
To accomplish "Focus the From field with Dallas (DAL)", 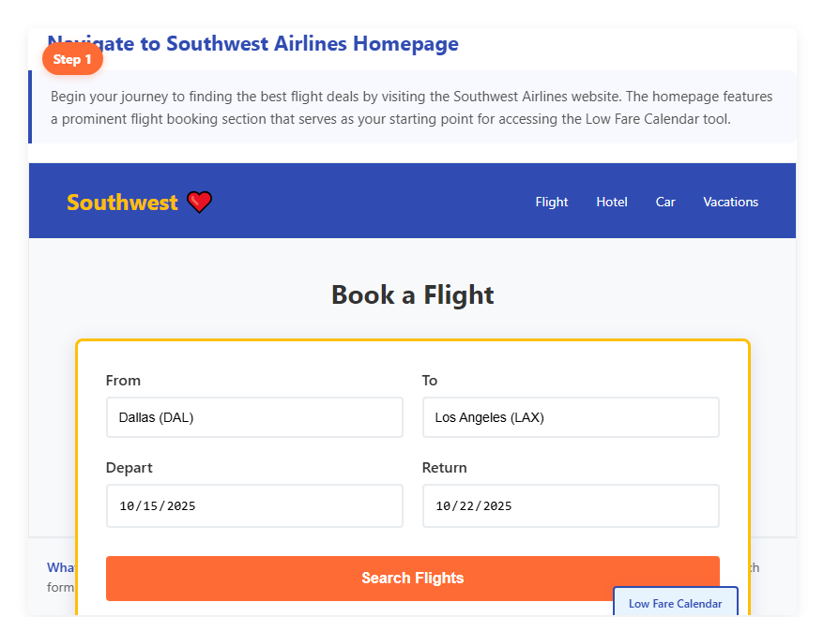I will 254,417.
